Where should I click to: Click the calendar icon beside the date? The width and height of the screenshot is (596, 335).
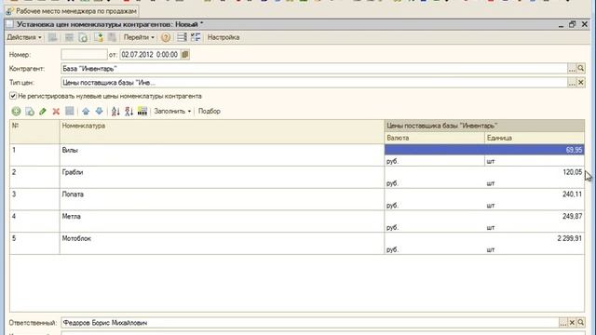click(x=185, y=55)
